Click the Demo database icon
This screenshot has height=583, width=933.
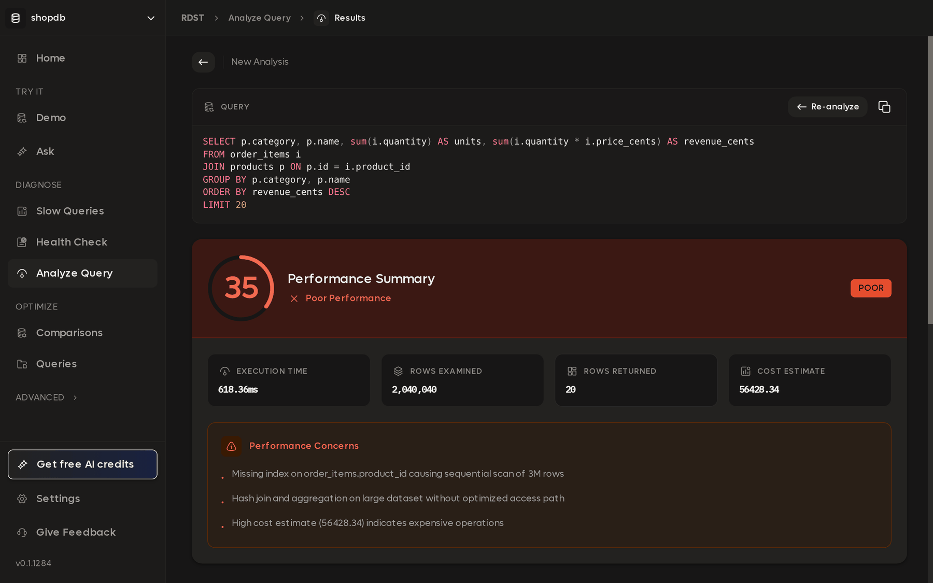(22, 118)
